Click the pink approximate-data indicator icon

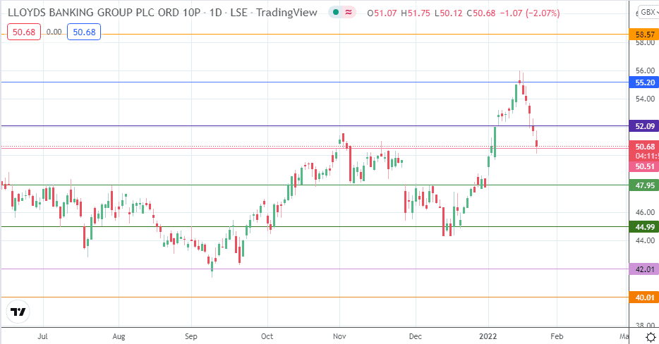click(x=349, y=13)
